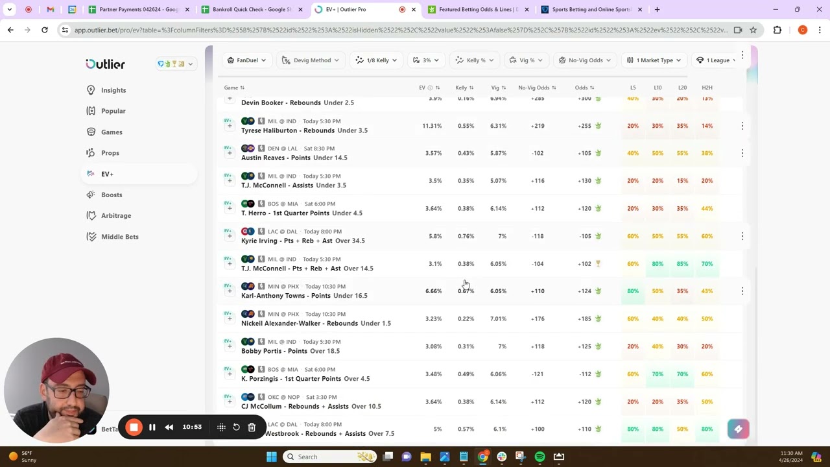The image size is (830, 467).
Task: Open the Vig % filter dropdown
Action: pyautogui.click(x=526, y=60)
